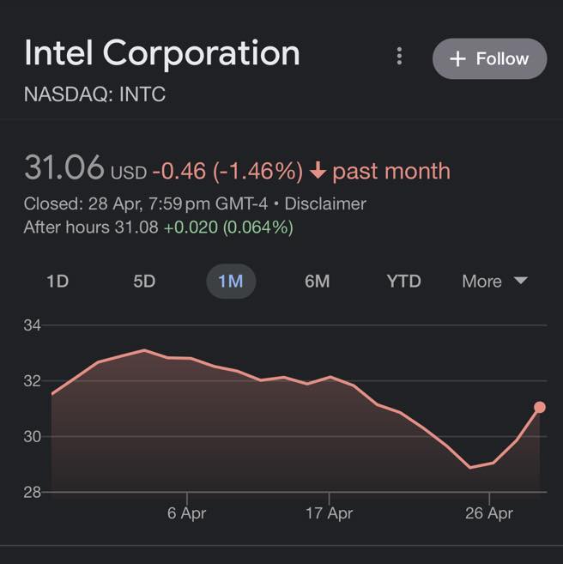Expand the More ranges dropdown

(x=494, y=281)
